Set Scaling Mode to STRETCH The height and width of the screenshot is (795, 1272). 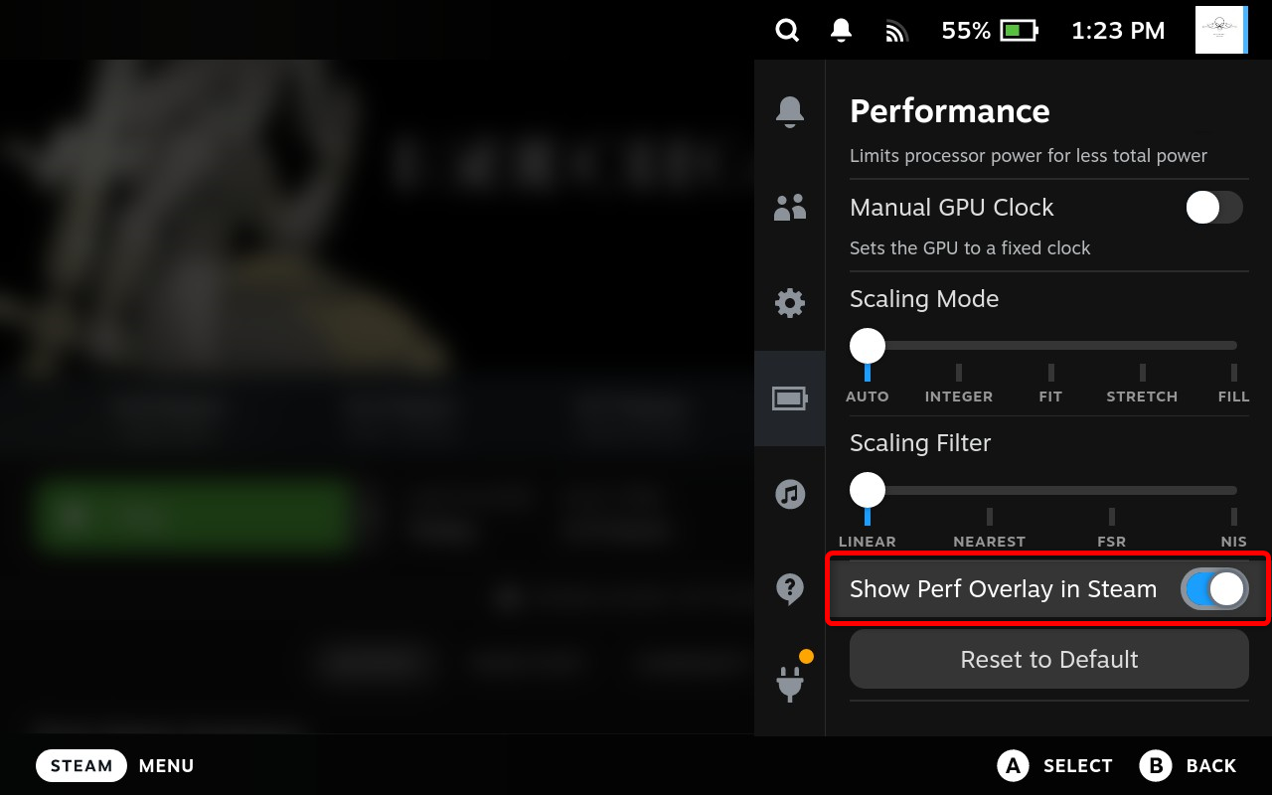[1142, 373]
